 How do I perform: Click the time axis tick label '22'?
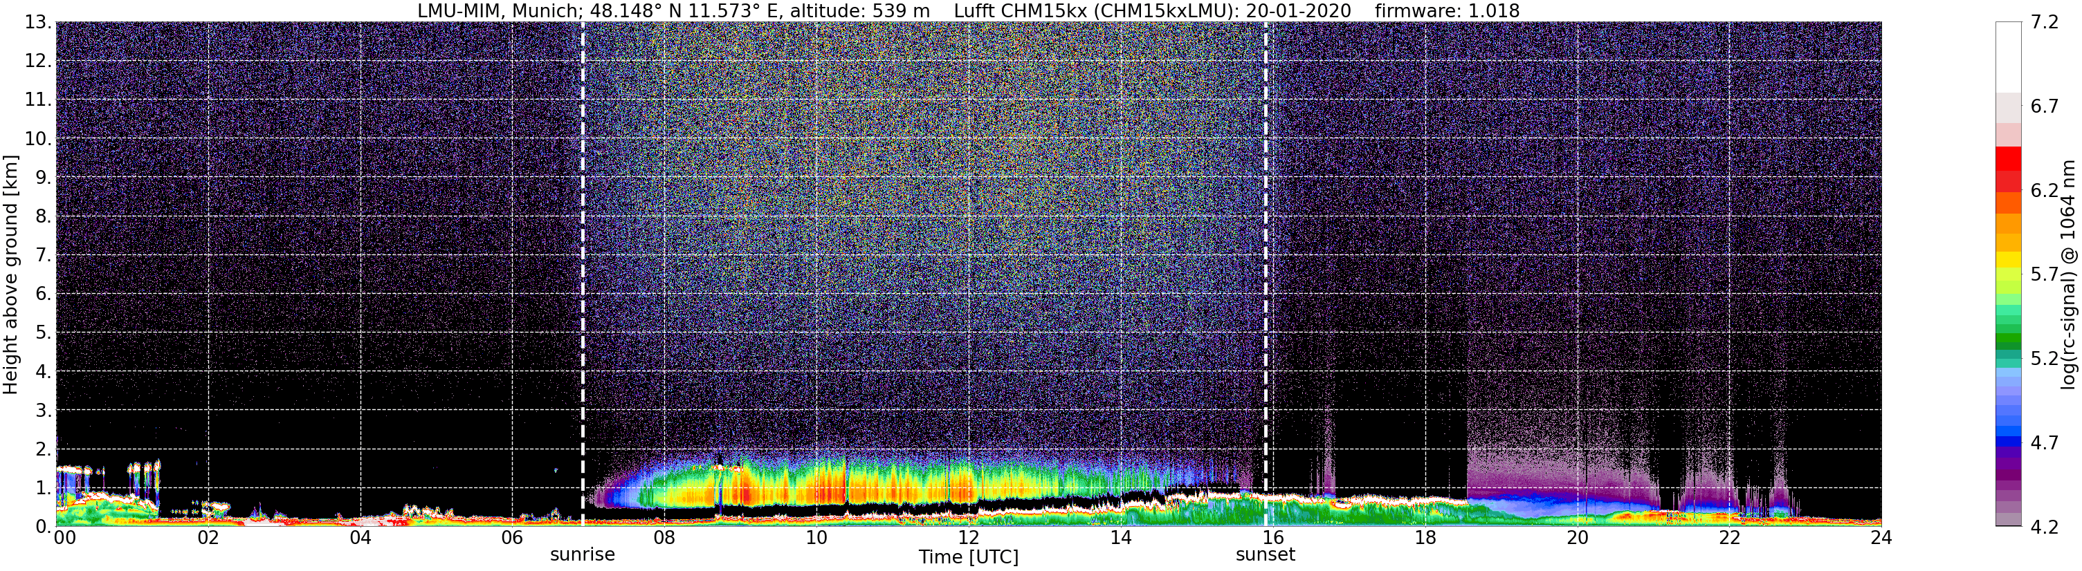point(1730,538)
